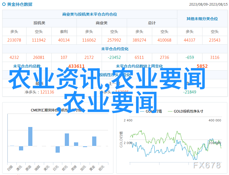Select the value 410068
This screenshot has height=175, width=229.
click(x=164, y=40)
